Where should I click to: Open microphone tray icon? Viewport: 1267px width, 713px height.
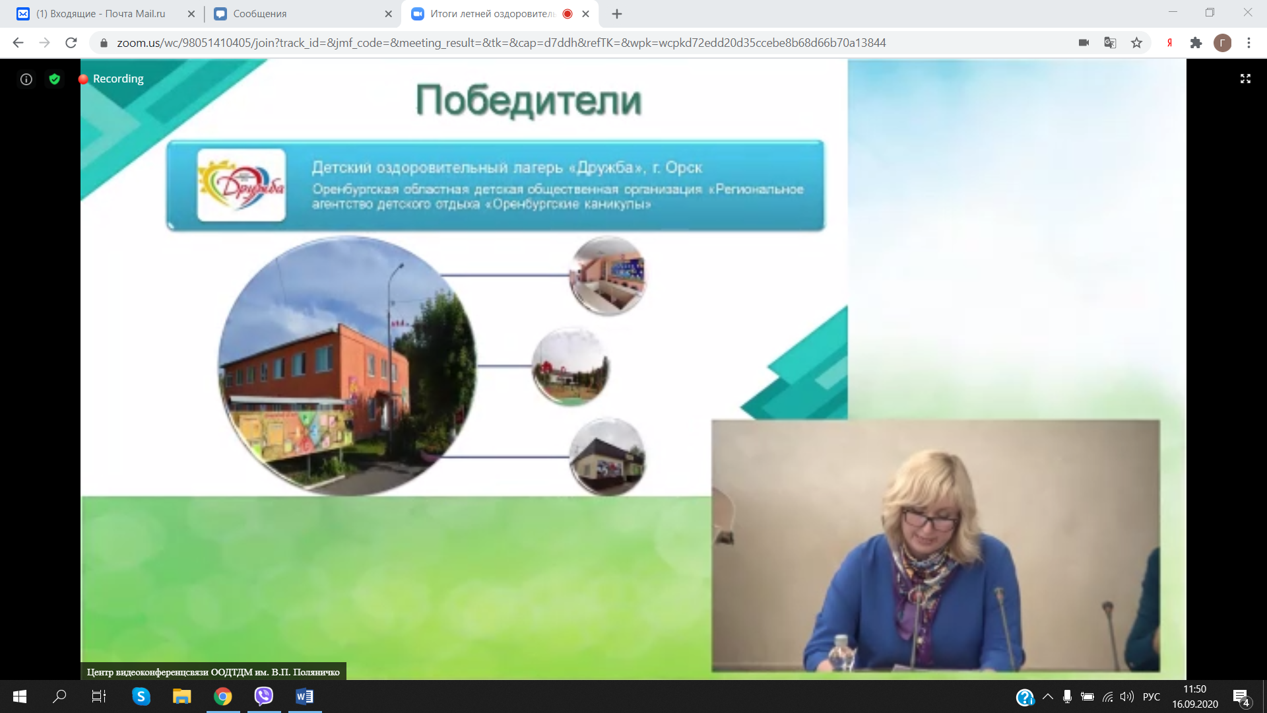pyautogui.click(x=1067, y=696)
